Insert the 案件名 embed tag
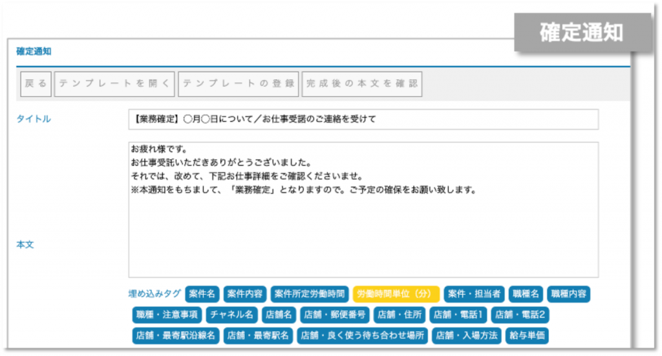 pyautogui.click(x=202, y=294)
